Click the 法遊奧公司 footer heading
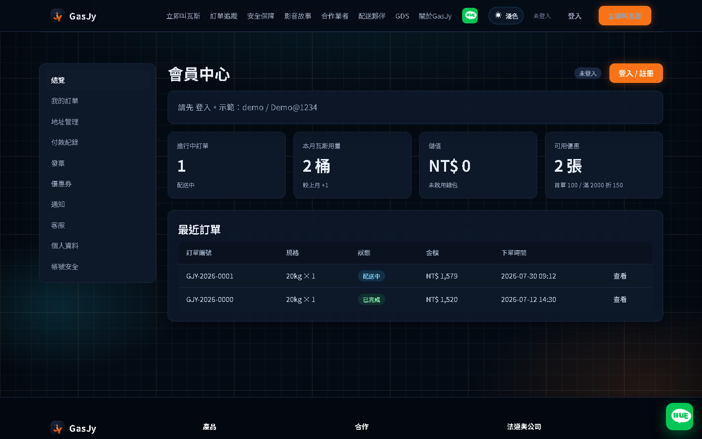 point(524,427)
